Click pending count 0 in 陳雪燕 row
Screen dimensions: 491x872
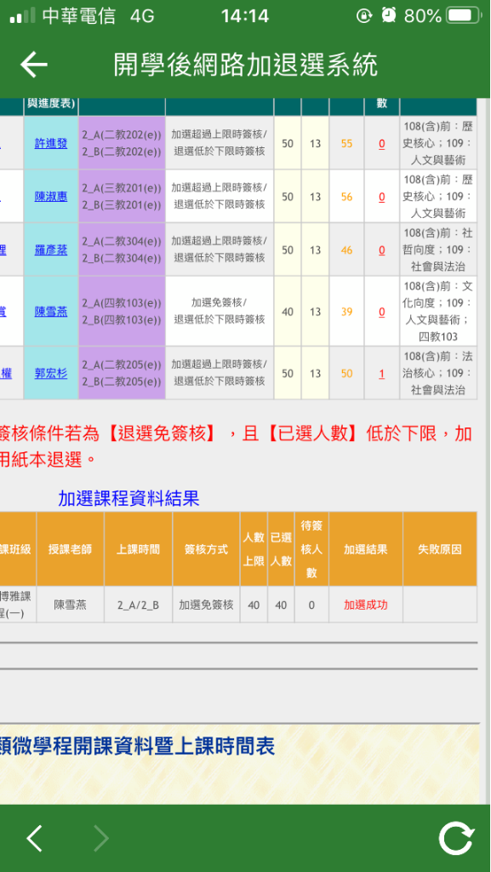click(381, 312)
